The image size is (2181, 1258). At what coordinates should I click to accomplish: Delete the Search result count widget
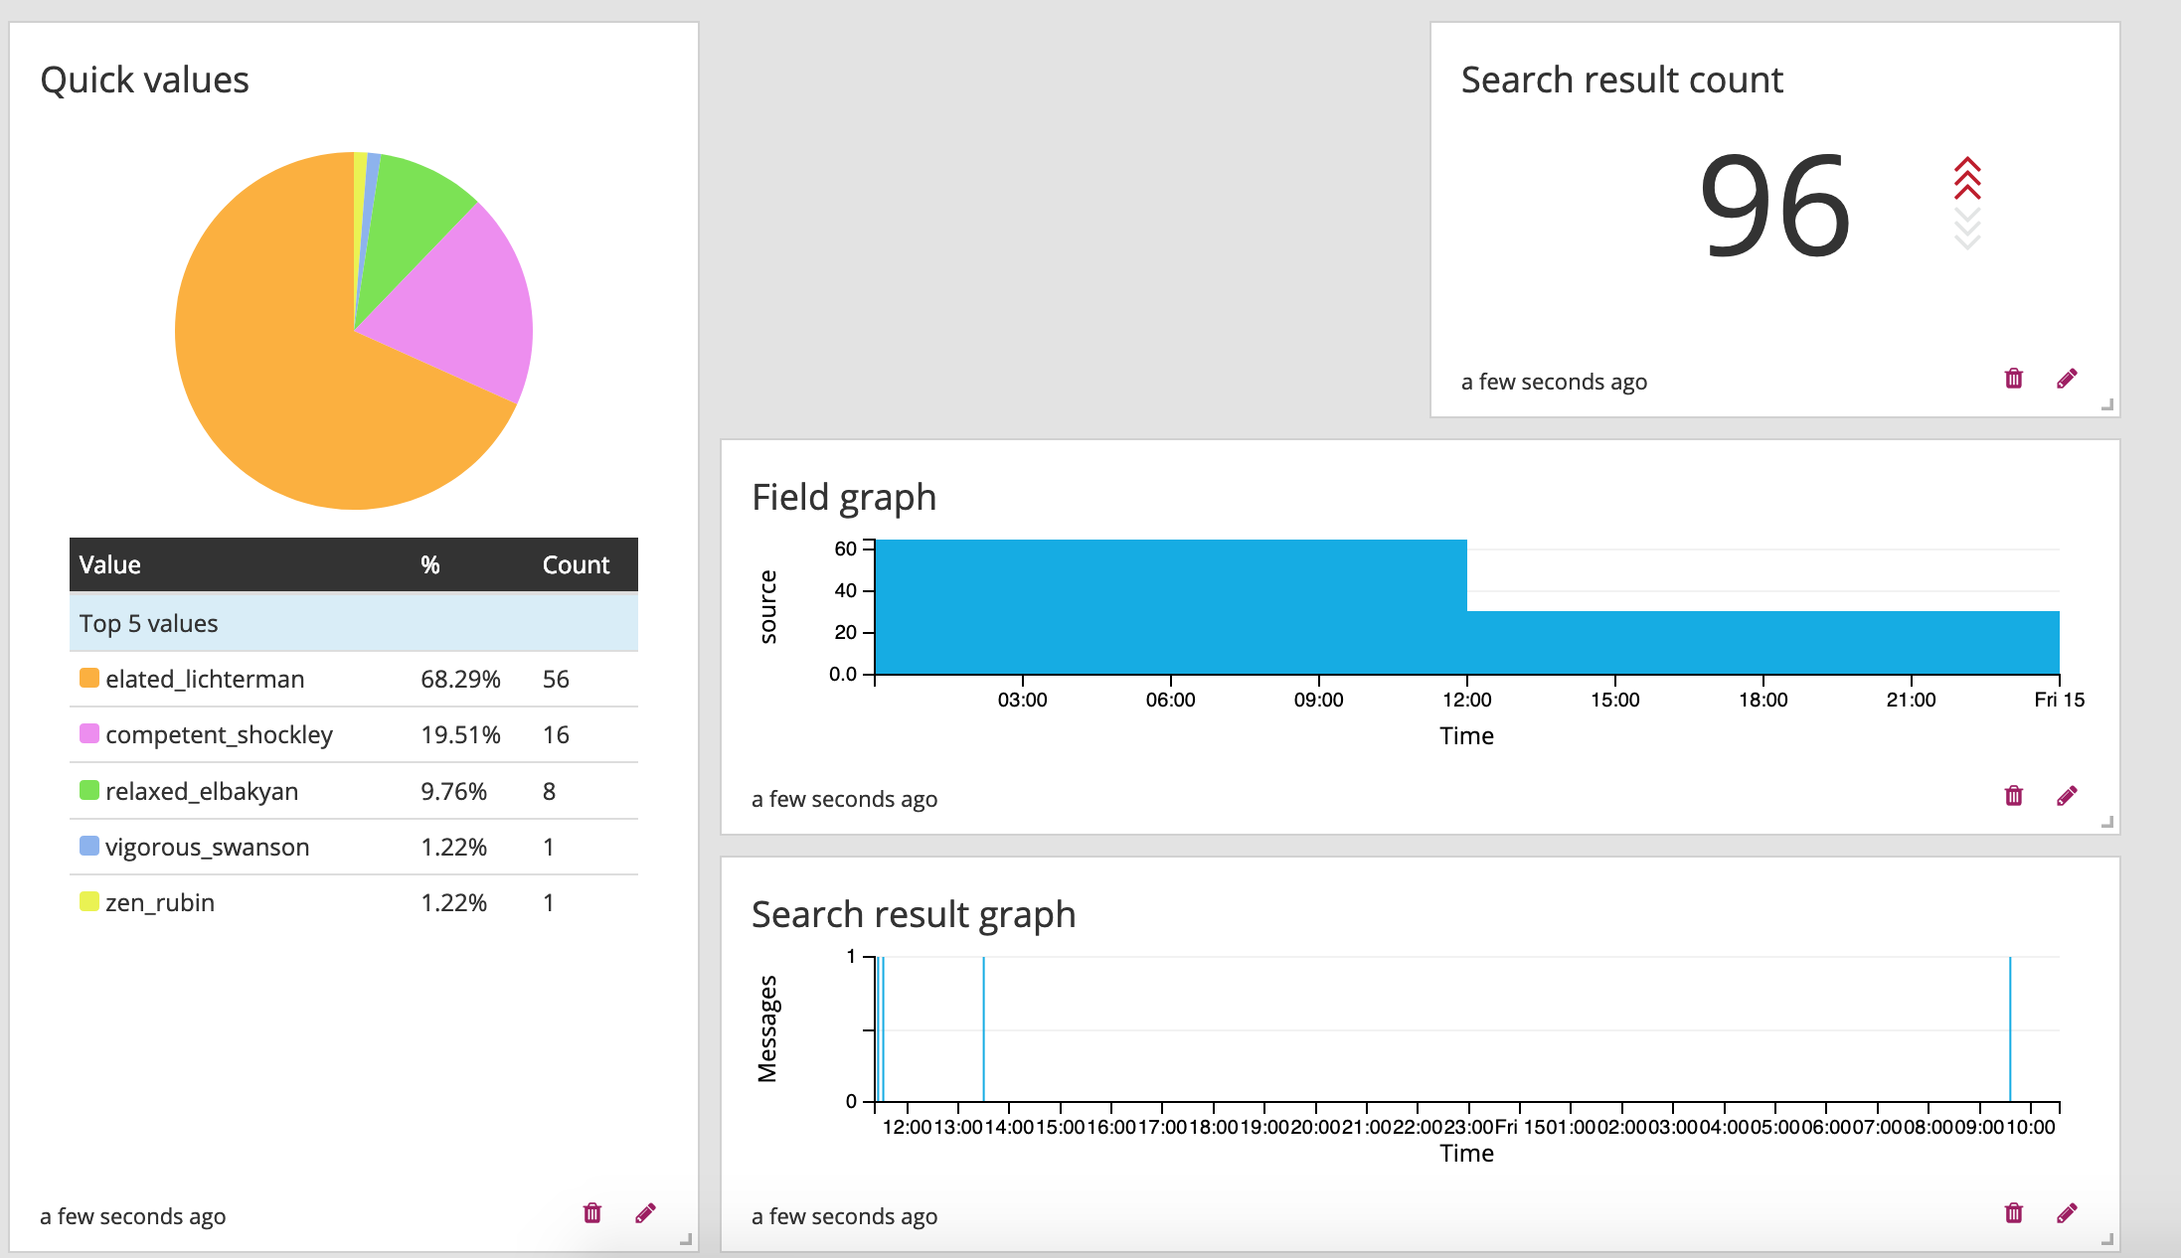point(2014,378)
